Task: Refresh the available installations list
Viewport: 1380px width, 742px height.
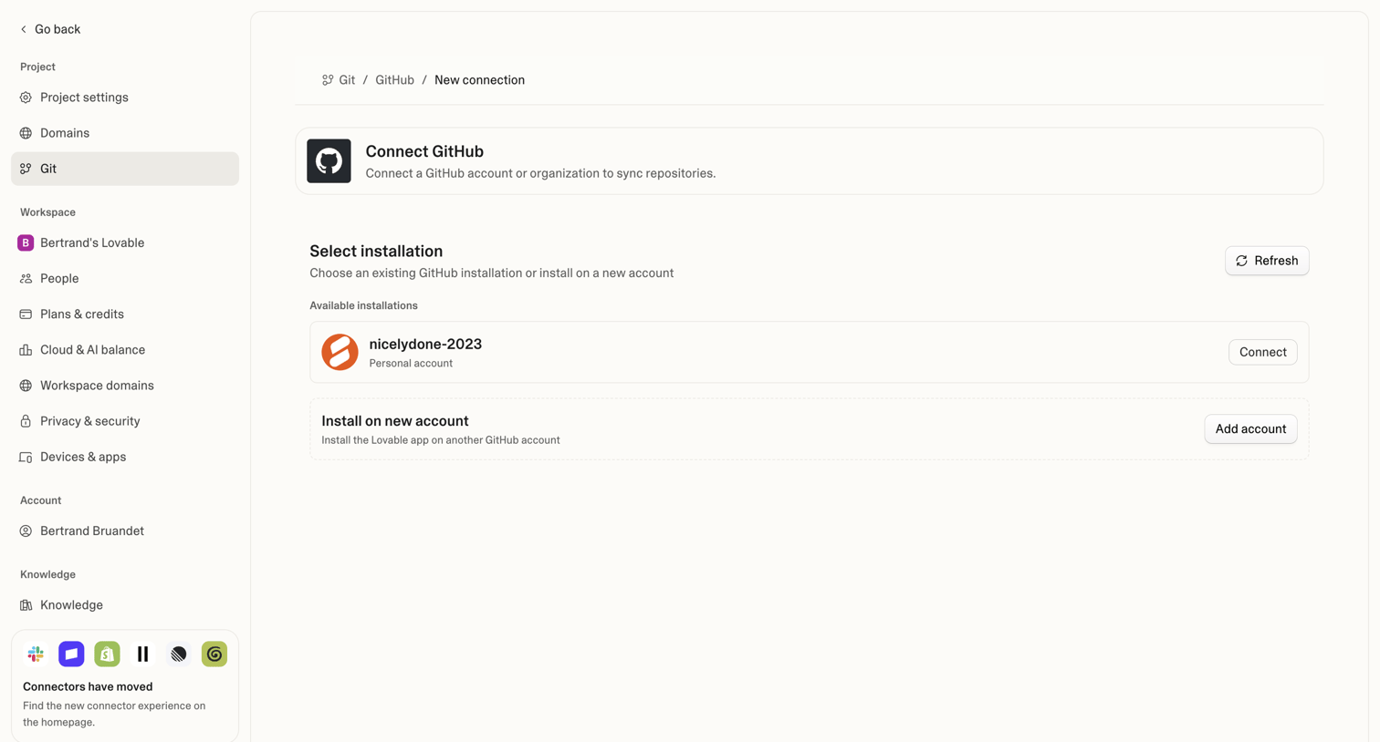Action: tap(1267, 261)
